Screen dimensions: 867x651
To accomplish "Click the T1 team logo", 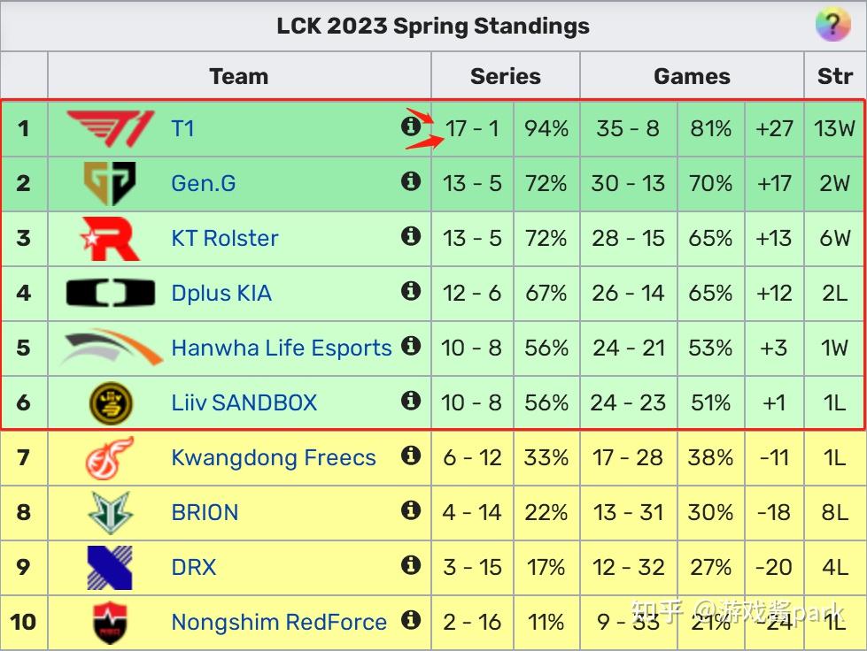I will [x=110, y=129].
